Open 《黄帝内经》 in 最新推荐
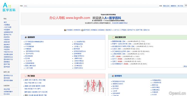 78,58
